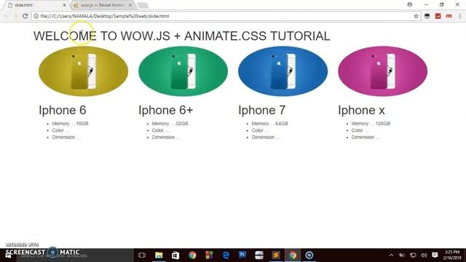Click the Iphone 7 heading
The width and height of the screenshot is (466, 262).
pyautogui.click(x=262, y=110)
